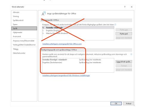Click the Flytta ned button
The height and width of the screenshot is (111, 150).
pos(124,34)
